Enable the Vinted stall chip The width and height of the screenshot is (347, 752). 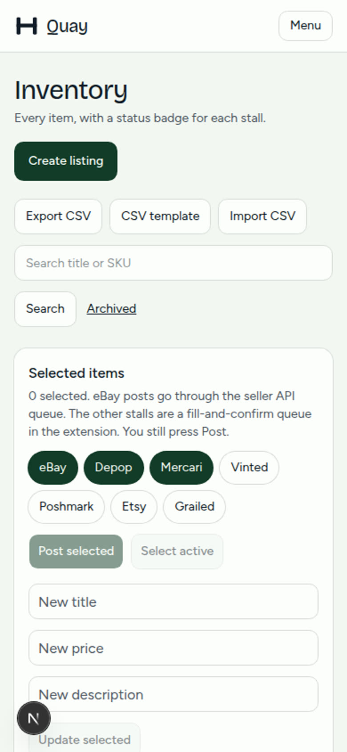click(x=249, y=468)
